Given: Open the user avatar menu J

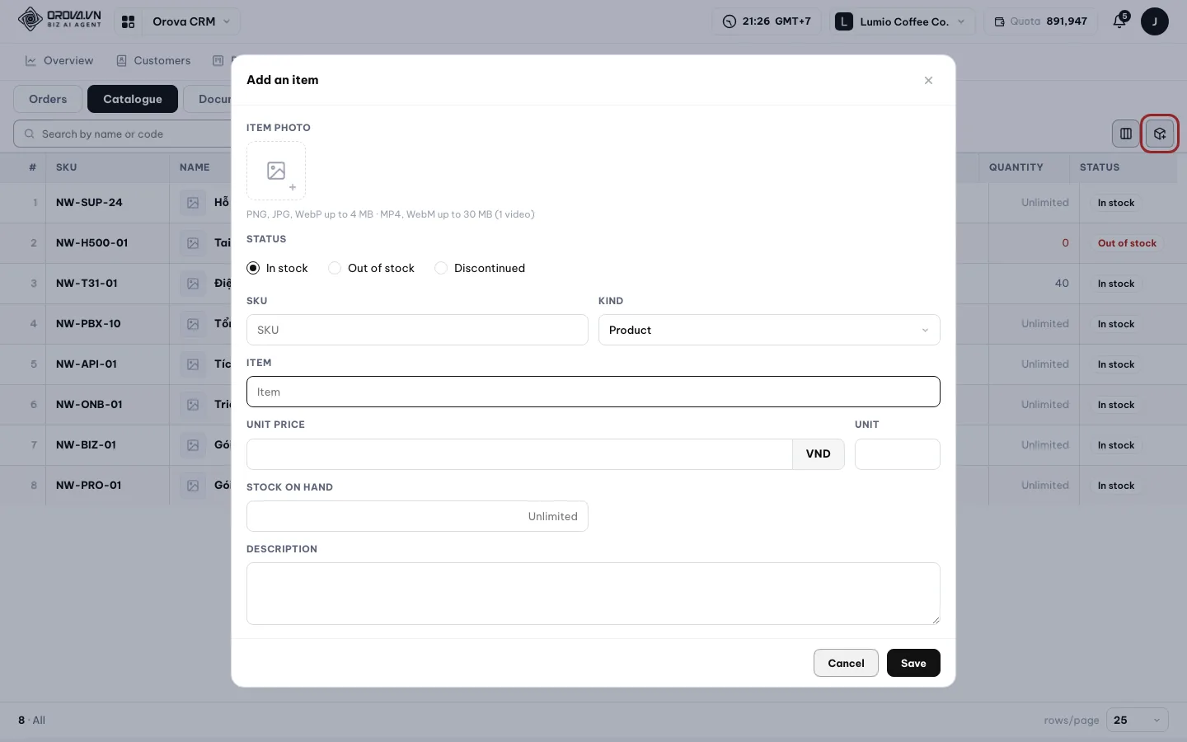Looking at the screenshot, I should click(1155, 21).
